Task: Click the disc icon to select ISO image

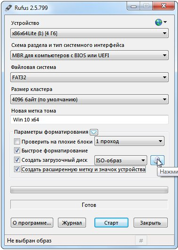Action: point(157,160)
